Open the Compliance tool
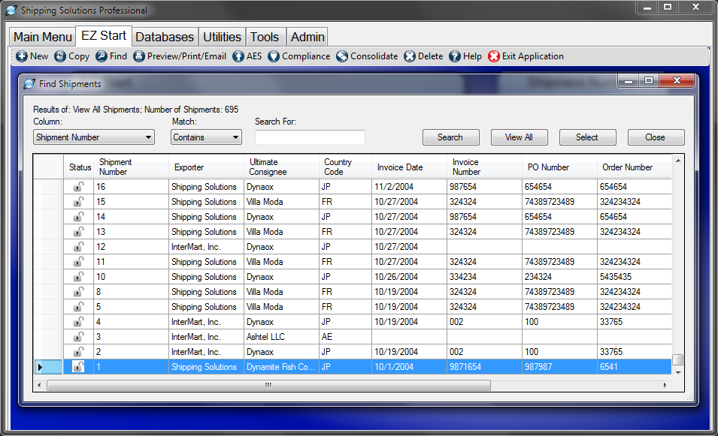The width and height of the screenshot is (718, 436). pyautogui.click(x=274, y=56)
